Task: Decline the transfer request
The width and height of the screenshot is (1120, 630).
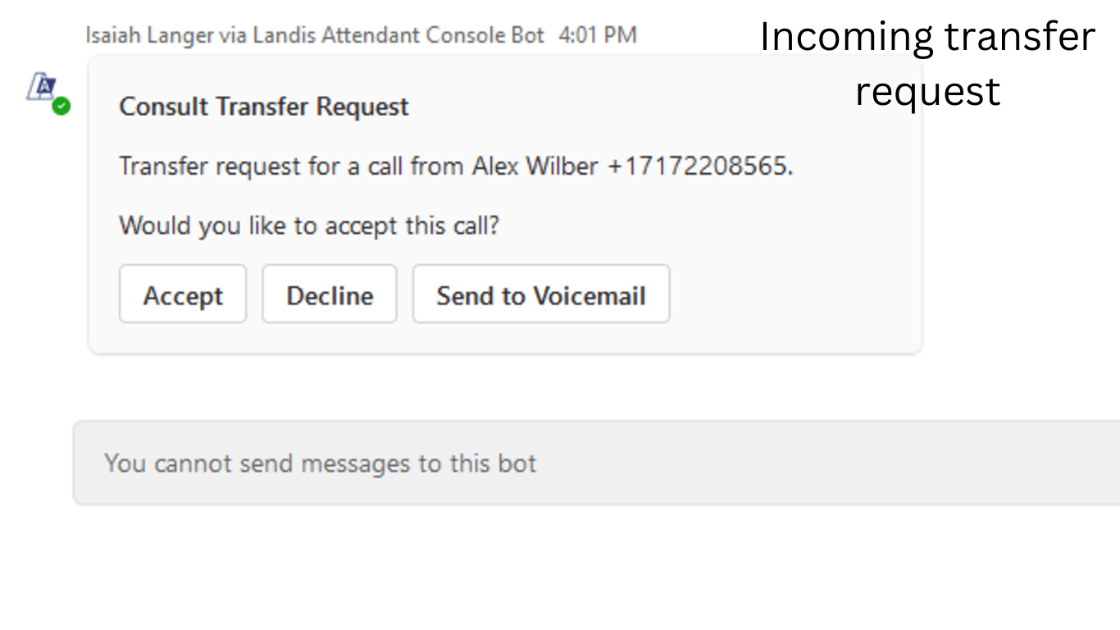Action: 330,294
